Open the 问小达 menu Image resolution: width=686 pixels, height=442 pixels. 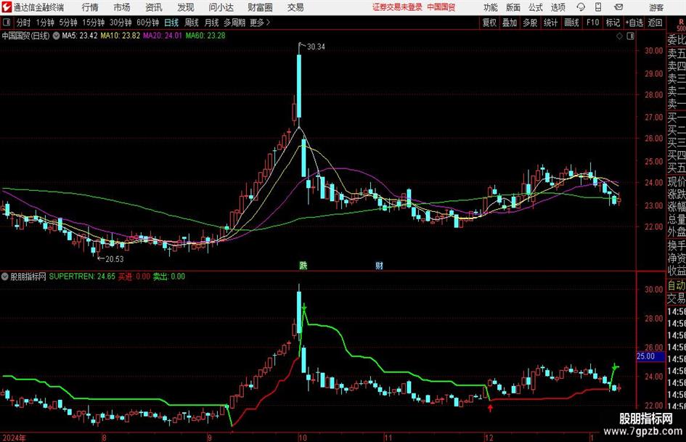pos(221,7)
